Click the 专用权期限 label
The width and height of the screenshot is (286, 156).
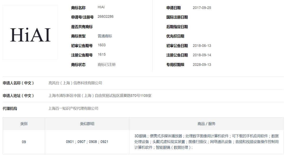(175, 65)
